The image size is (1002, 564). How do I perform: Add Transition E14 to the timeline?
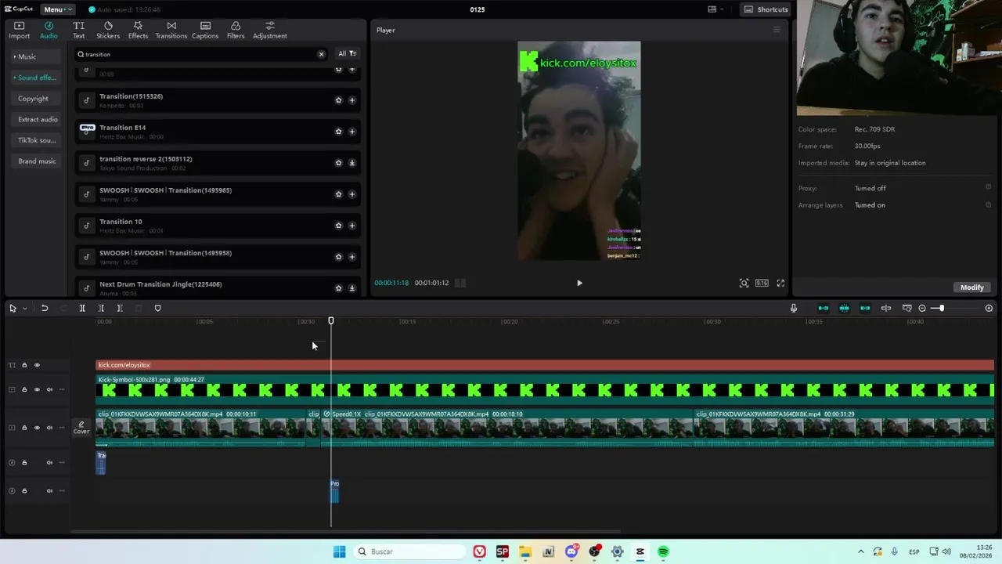pyautogui.click(x=351, y=132)
